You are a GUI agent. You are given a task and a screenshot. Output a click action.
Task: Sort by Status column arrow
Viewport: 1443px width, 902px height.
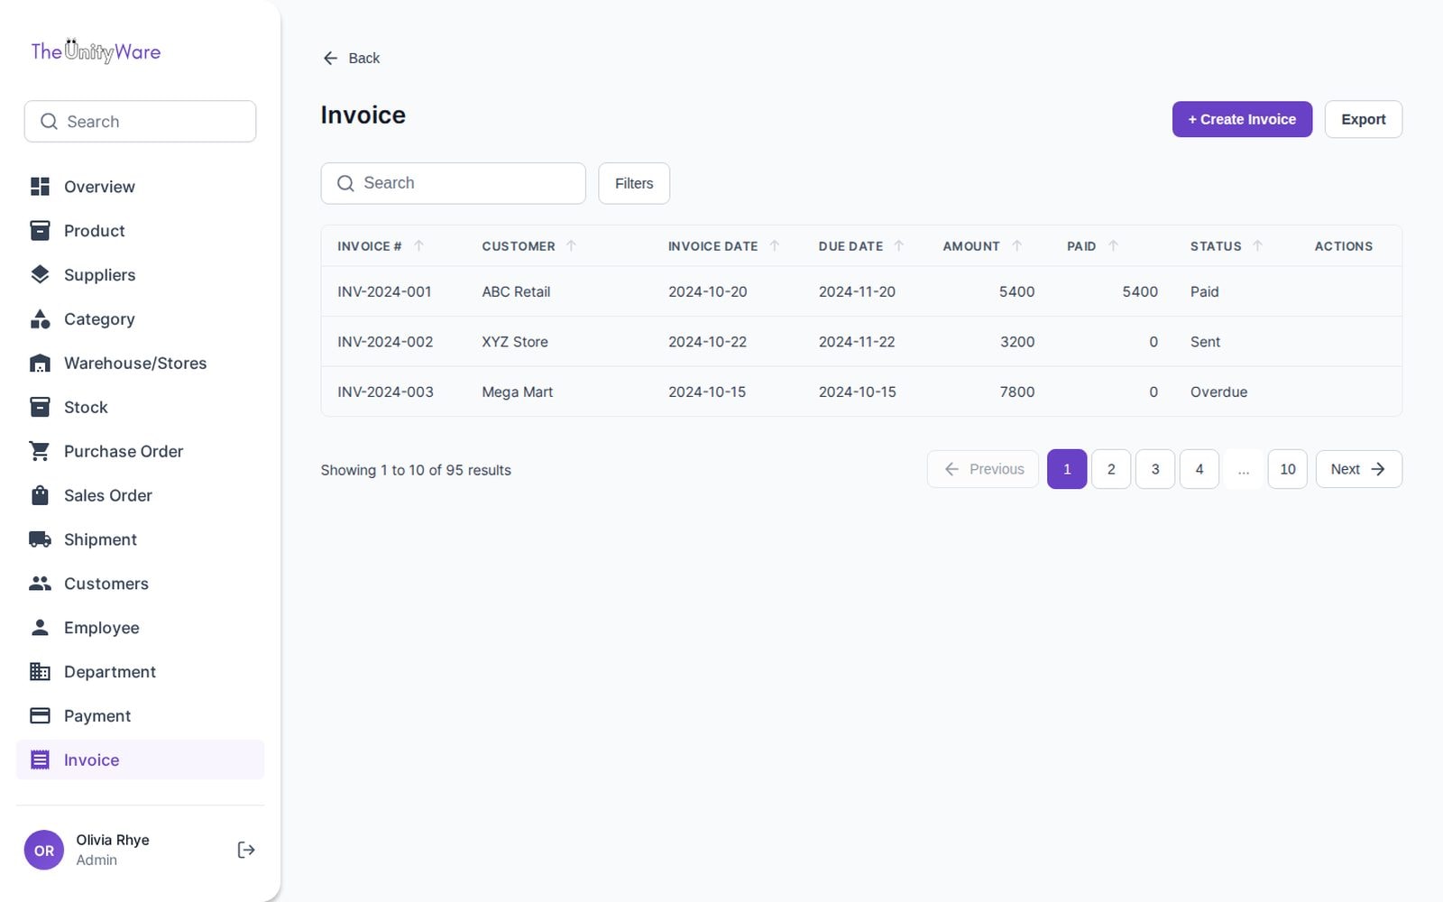coord(1257,245)
